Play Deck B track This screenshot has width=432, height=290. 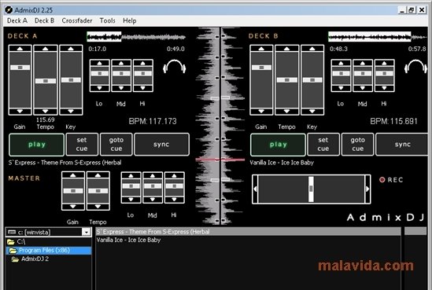click(278, 145)
